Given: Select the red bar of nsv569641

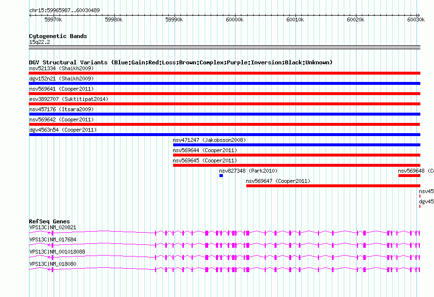Looking at the screenshot, I should (x=224, y=94).
